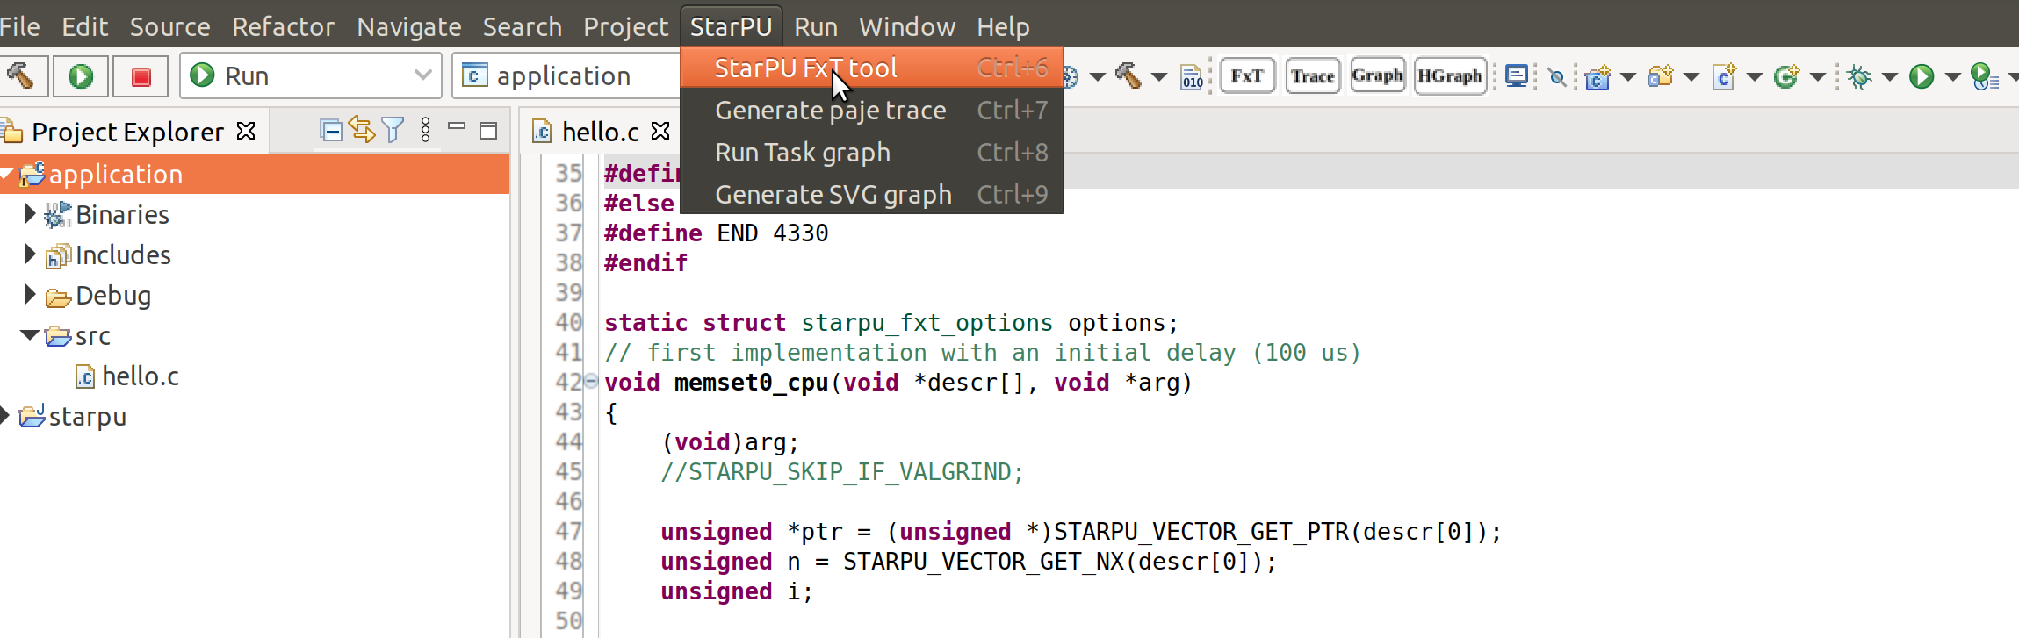Click the build hammer icon in main toolbar

tap(1128, 76)
